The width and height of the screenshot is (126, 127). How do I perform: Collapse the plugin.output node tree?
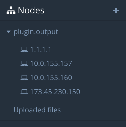tap(9, 32)
